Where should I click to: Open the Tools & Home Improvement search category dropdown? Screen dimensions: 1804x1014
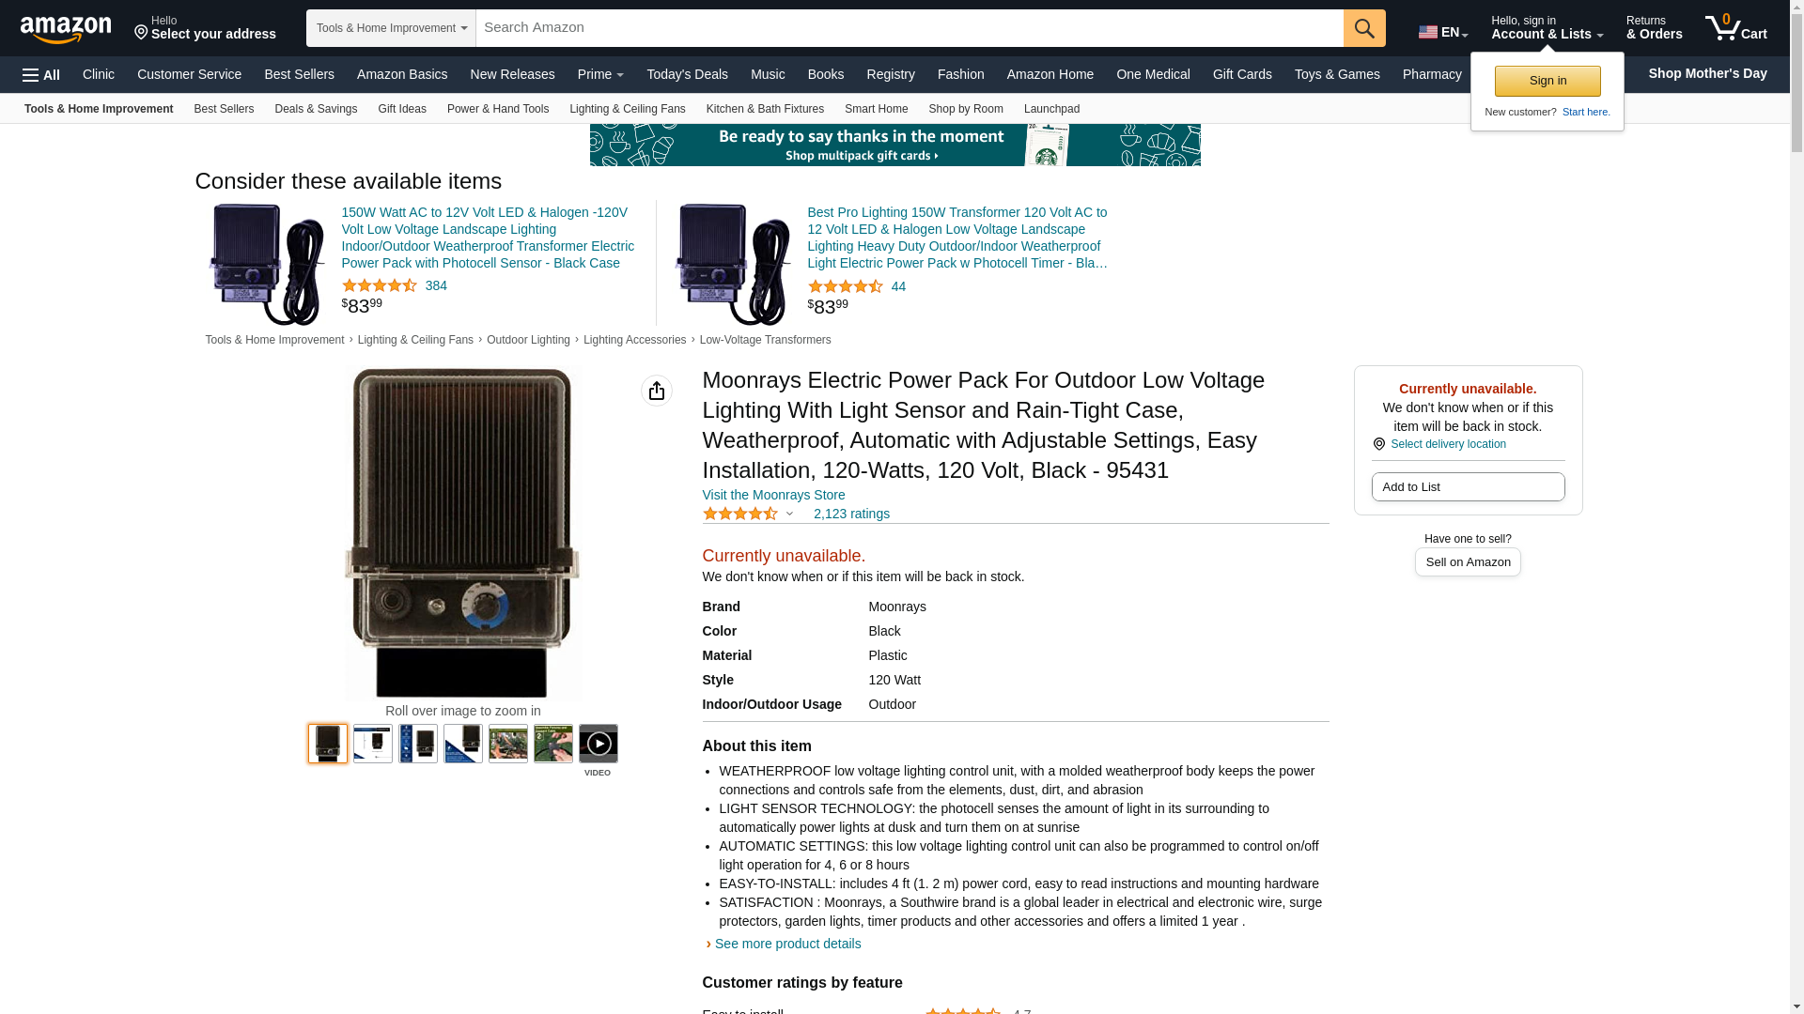click(391, 28)
